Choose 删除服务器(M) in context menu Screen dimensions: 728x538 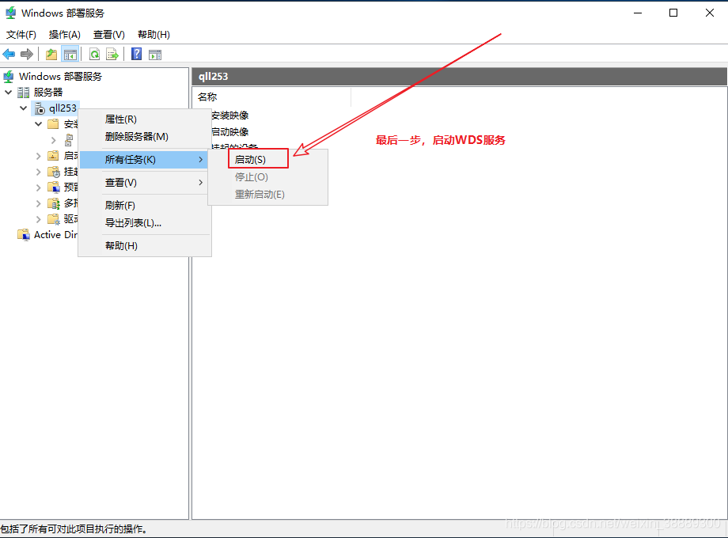[137, 137]
